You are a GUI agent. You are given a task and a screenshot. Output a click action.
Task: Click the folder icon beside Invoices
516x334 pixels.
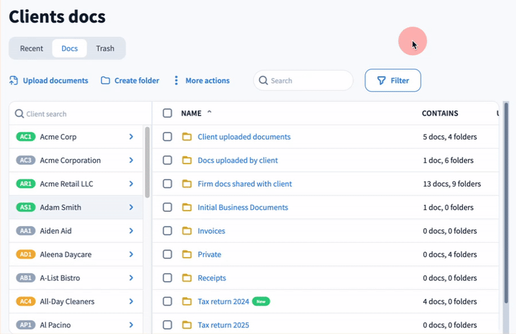point(187,231)
